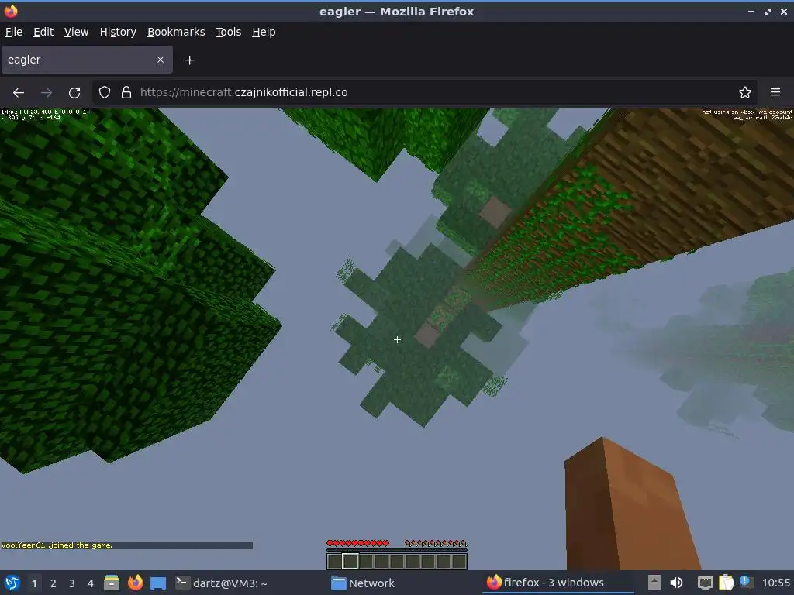The height and width of the screenshot is (595, 794).
Task: Open the File menu
Action: [x=14, y=32]
